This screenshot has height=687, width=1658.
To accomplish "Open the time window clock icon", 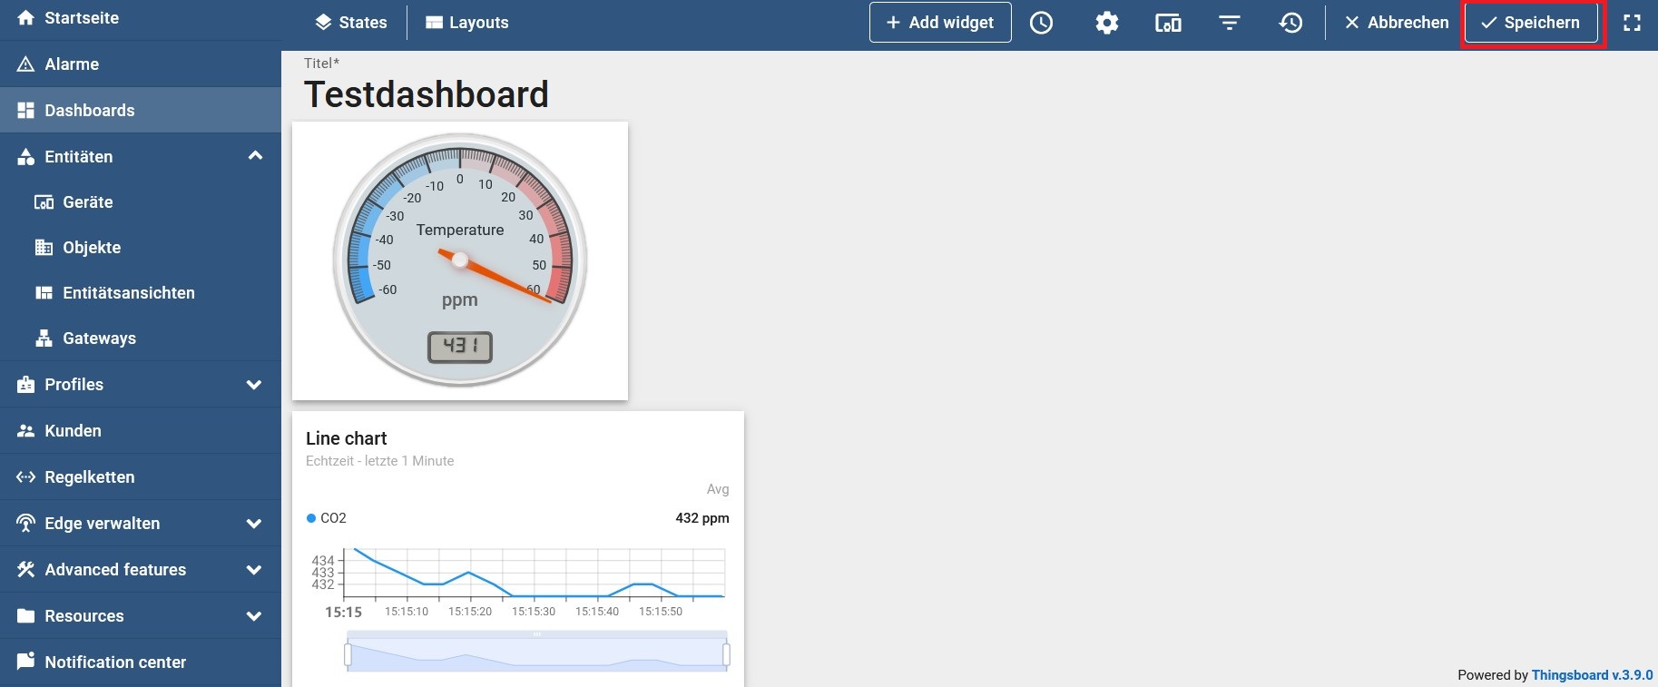I will (1041, 23).
